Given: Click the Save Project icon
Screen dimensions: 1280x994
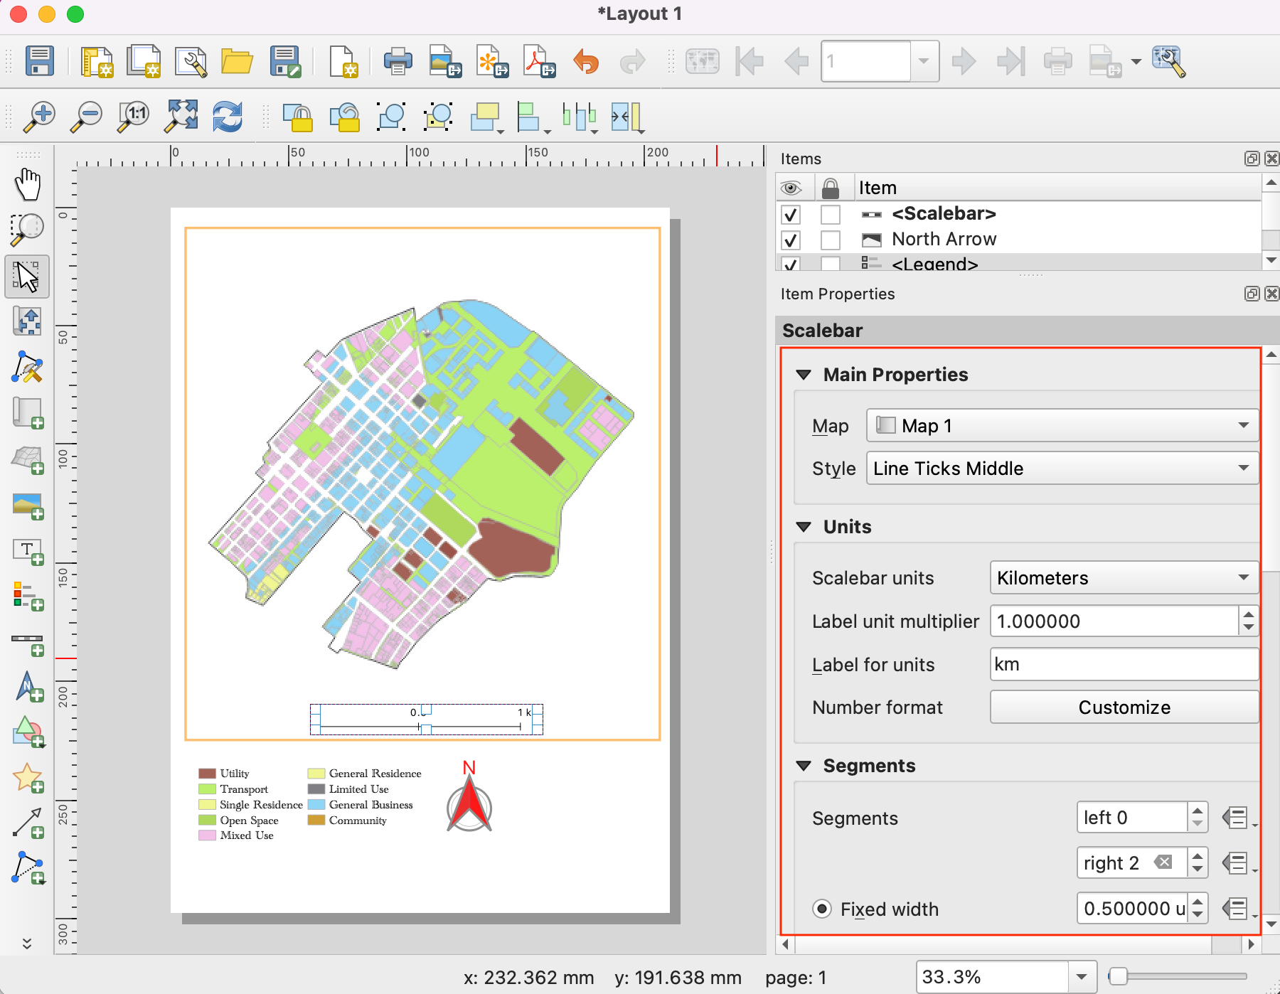Looking at the screenshot, I should [x=40, y=61].
